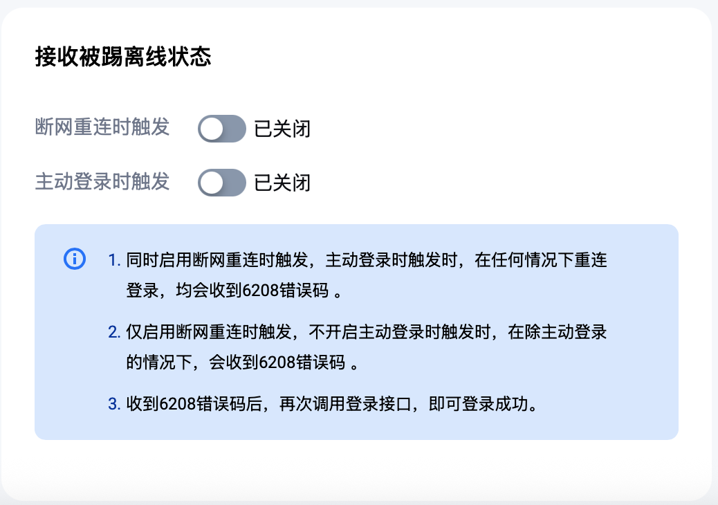Click the 主动登录时触发 setting label
The width and height of the screenshot is (718, 505).
(x=102, y=182)
